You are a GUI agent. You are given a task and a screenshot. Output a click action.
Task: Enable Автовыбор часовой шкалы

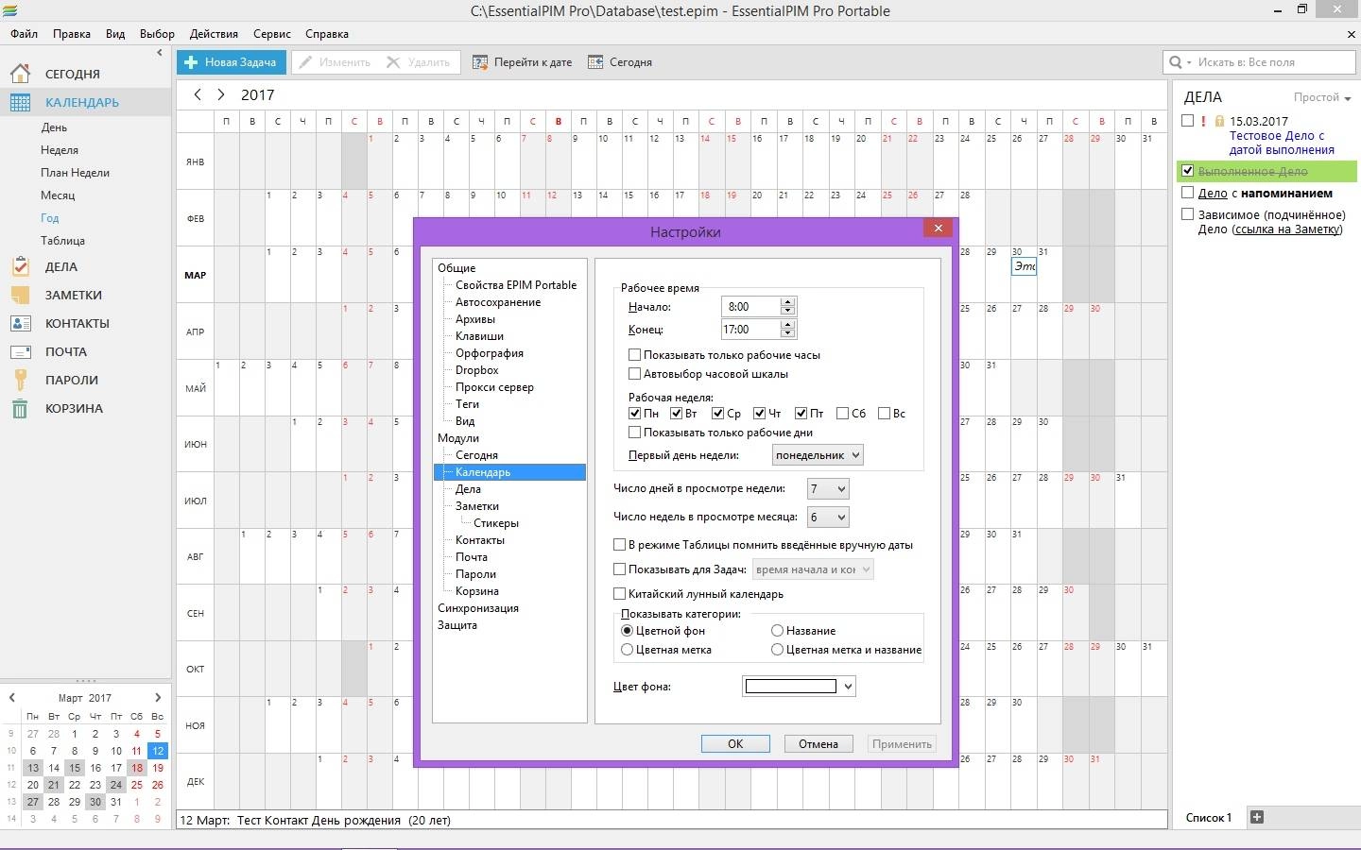coord(635,374)
